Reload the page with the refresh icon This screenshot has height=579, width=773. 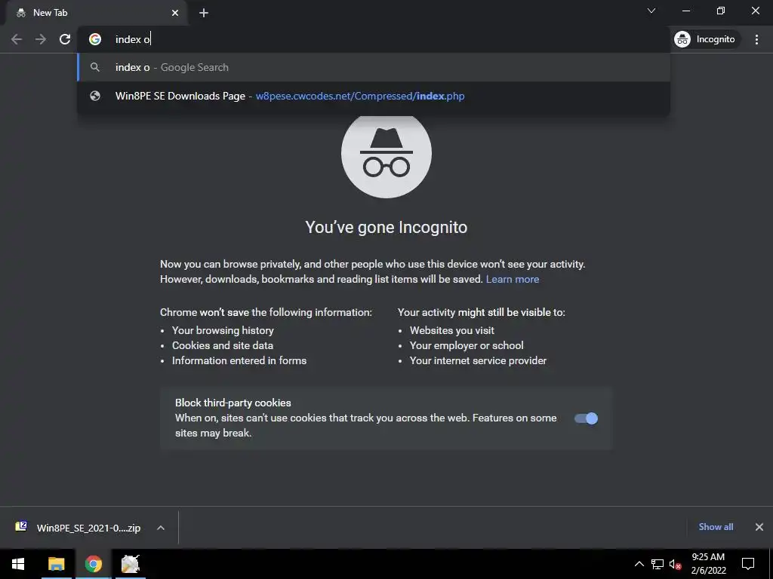(65, 39)
